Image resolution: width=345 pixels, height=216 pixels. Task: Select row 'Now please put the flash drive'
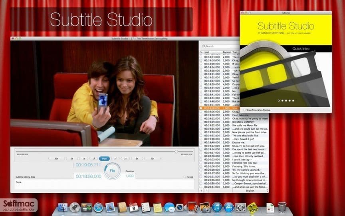(234, 132)
